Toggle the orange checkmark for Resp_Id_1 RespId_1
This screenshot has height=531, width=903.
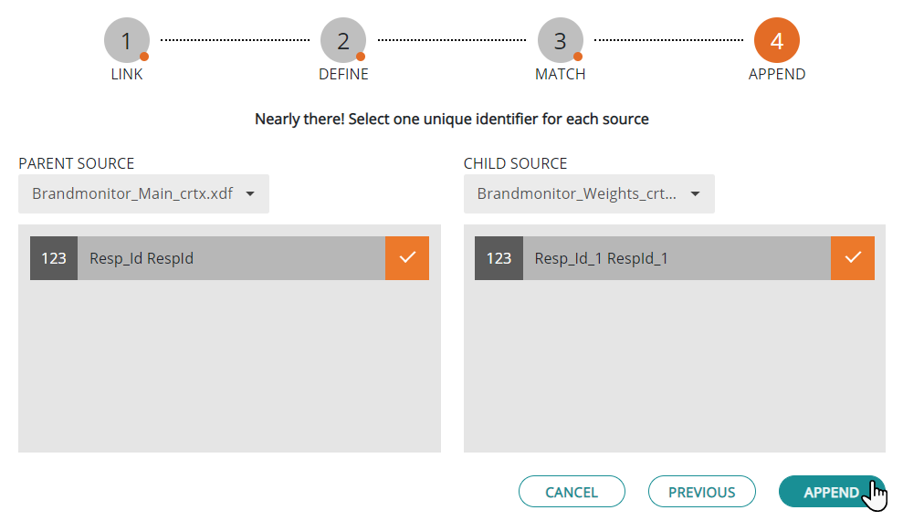point(852,258)
